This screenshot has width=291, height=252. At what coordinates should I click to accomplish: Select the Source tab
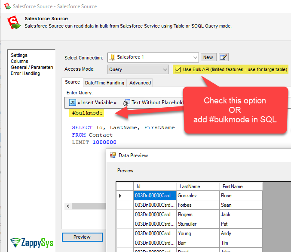tap(72, 82)
